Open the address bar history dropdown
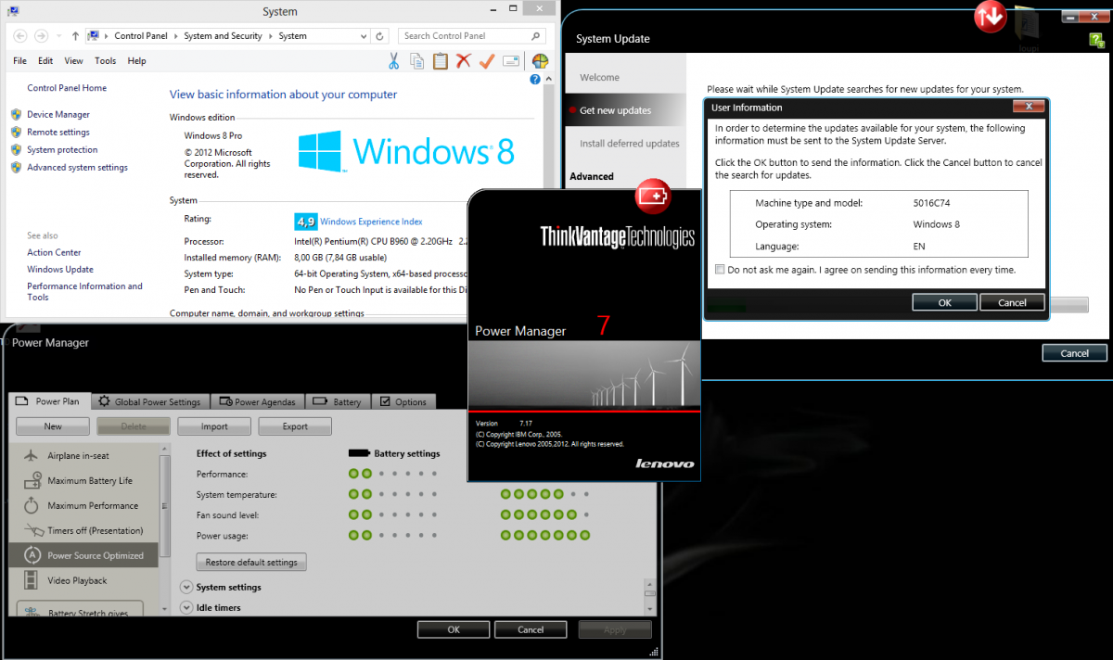This screenshot has height=660, width=1113. pyautogui.click(x=363, y=36)
